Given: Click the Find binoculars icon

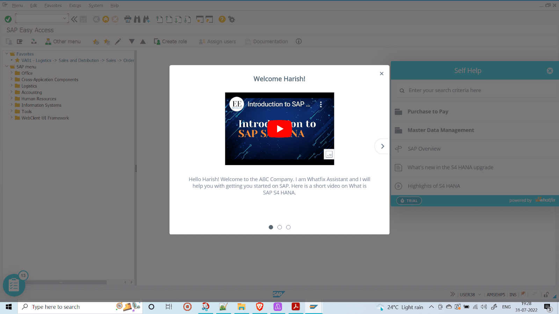Looking at the screenshot, I should (x=137, y=19).
